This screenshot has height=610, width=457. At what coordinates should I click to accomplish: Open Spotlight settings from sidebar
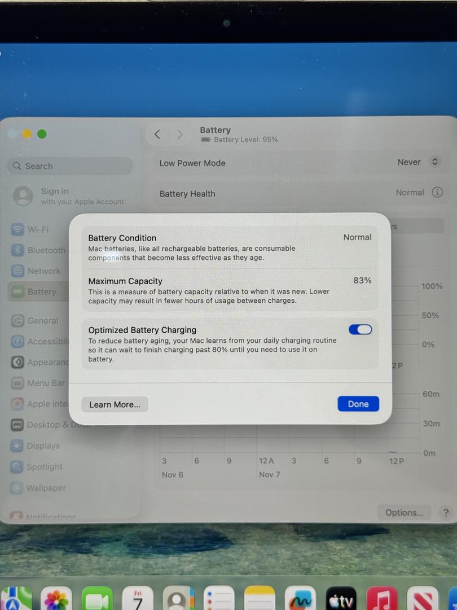coord(37,467)
